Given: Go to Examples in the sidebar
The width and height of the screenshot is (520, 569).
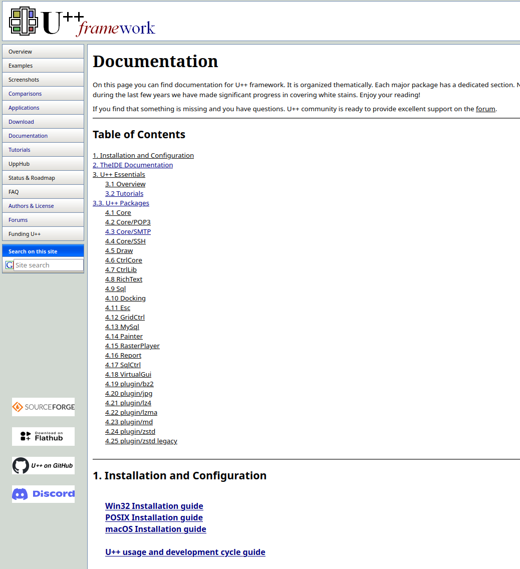Looking at the screenshot, I should [43, 66].
